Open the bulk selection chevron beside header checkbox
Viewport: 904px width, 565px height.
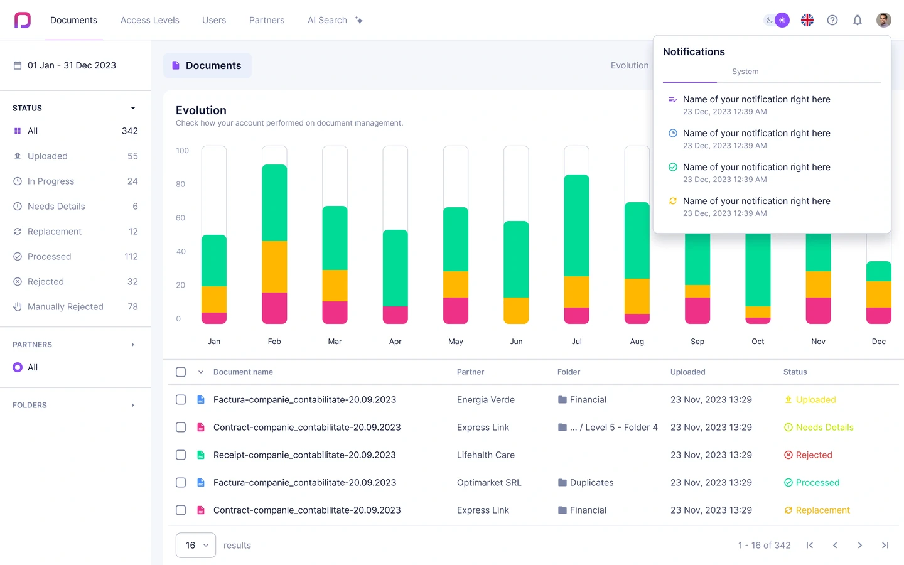click(201, 372)
